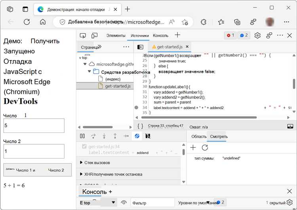Close the DevTools panel
This screenshot has height=210, width=297.
pos(289,35)
